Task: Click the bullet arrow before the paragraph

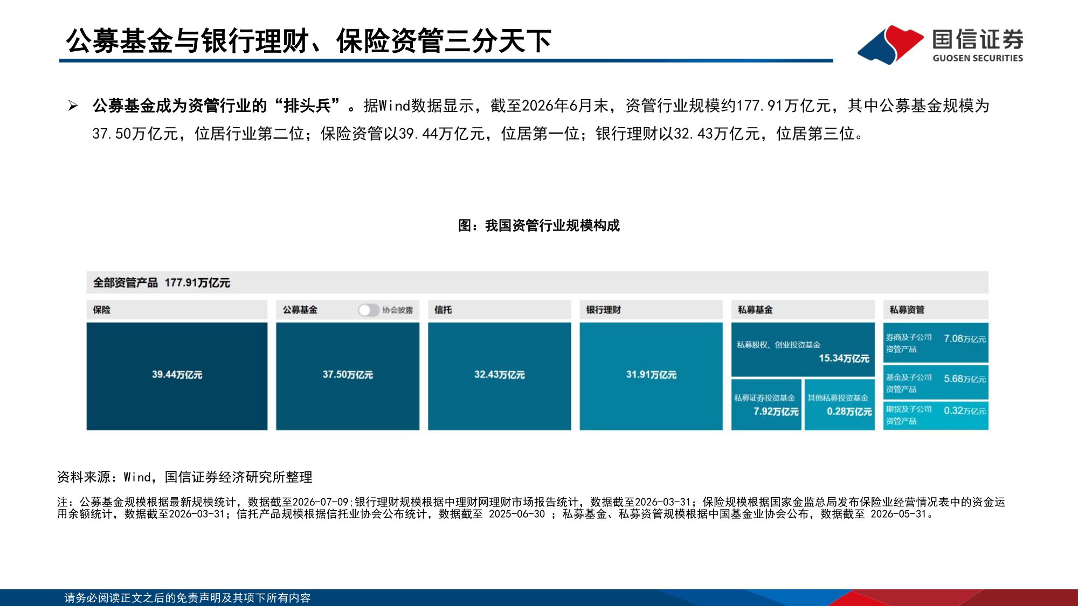Action: pos(73,106)
